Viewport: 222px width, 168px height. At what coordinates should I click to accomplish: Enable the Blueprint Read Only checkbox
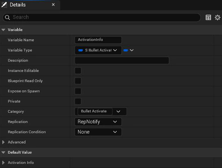click(x=78, y=81)
